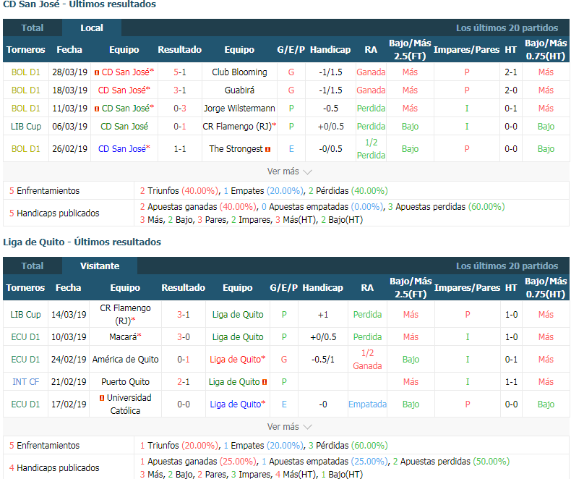Click red card icon beside Universidad Católica
The width and height of the screenshot is (571, 479).
(x=102, y=398)
